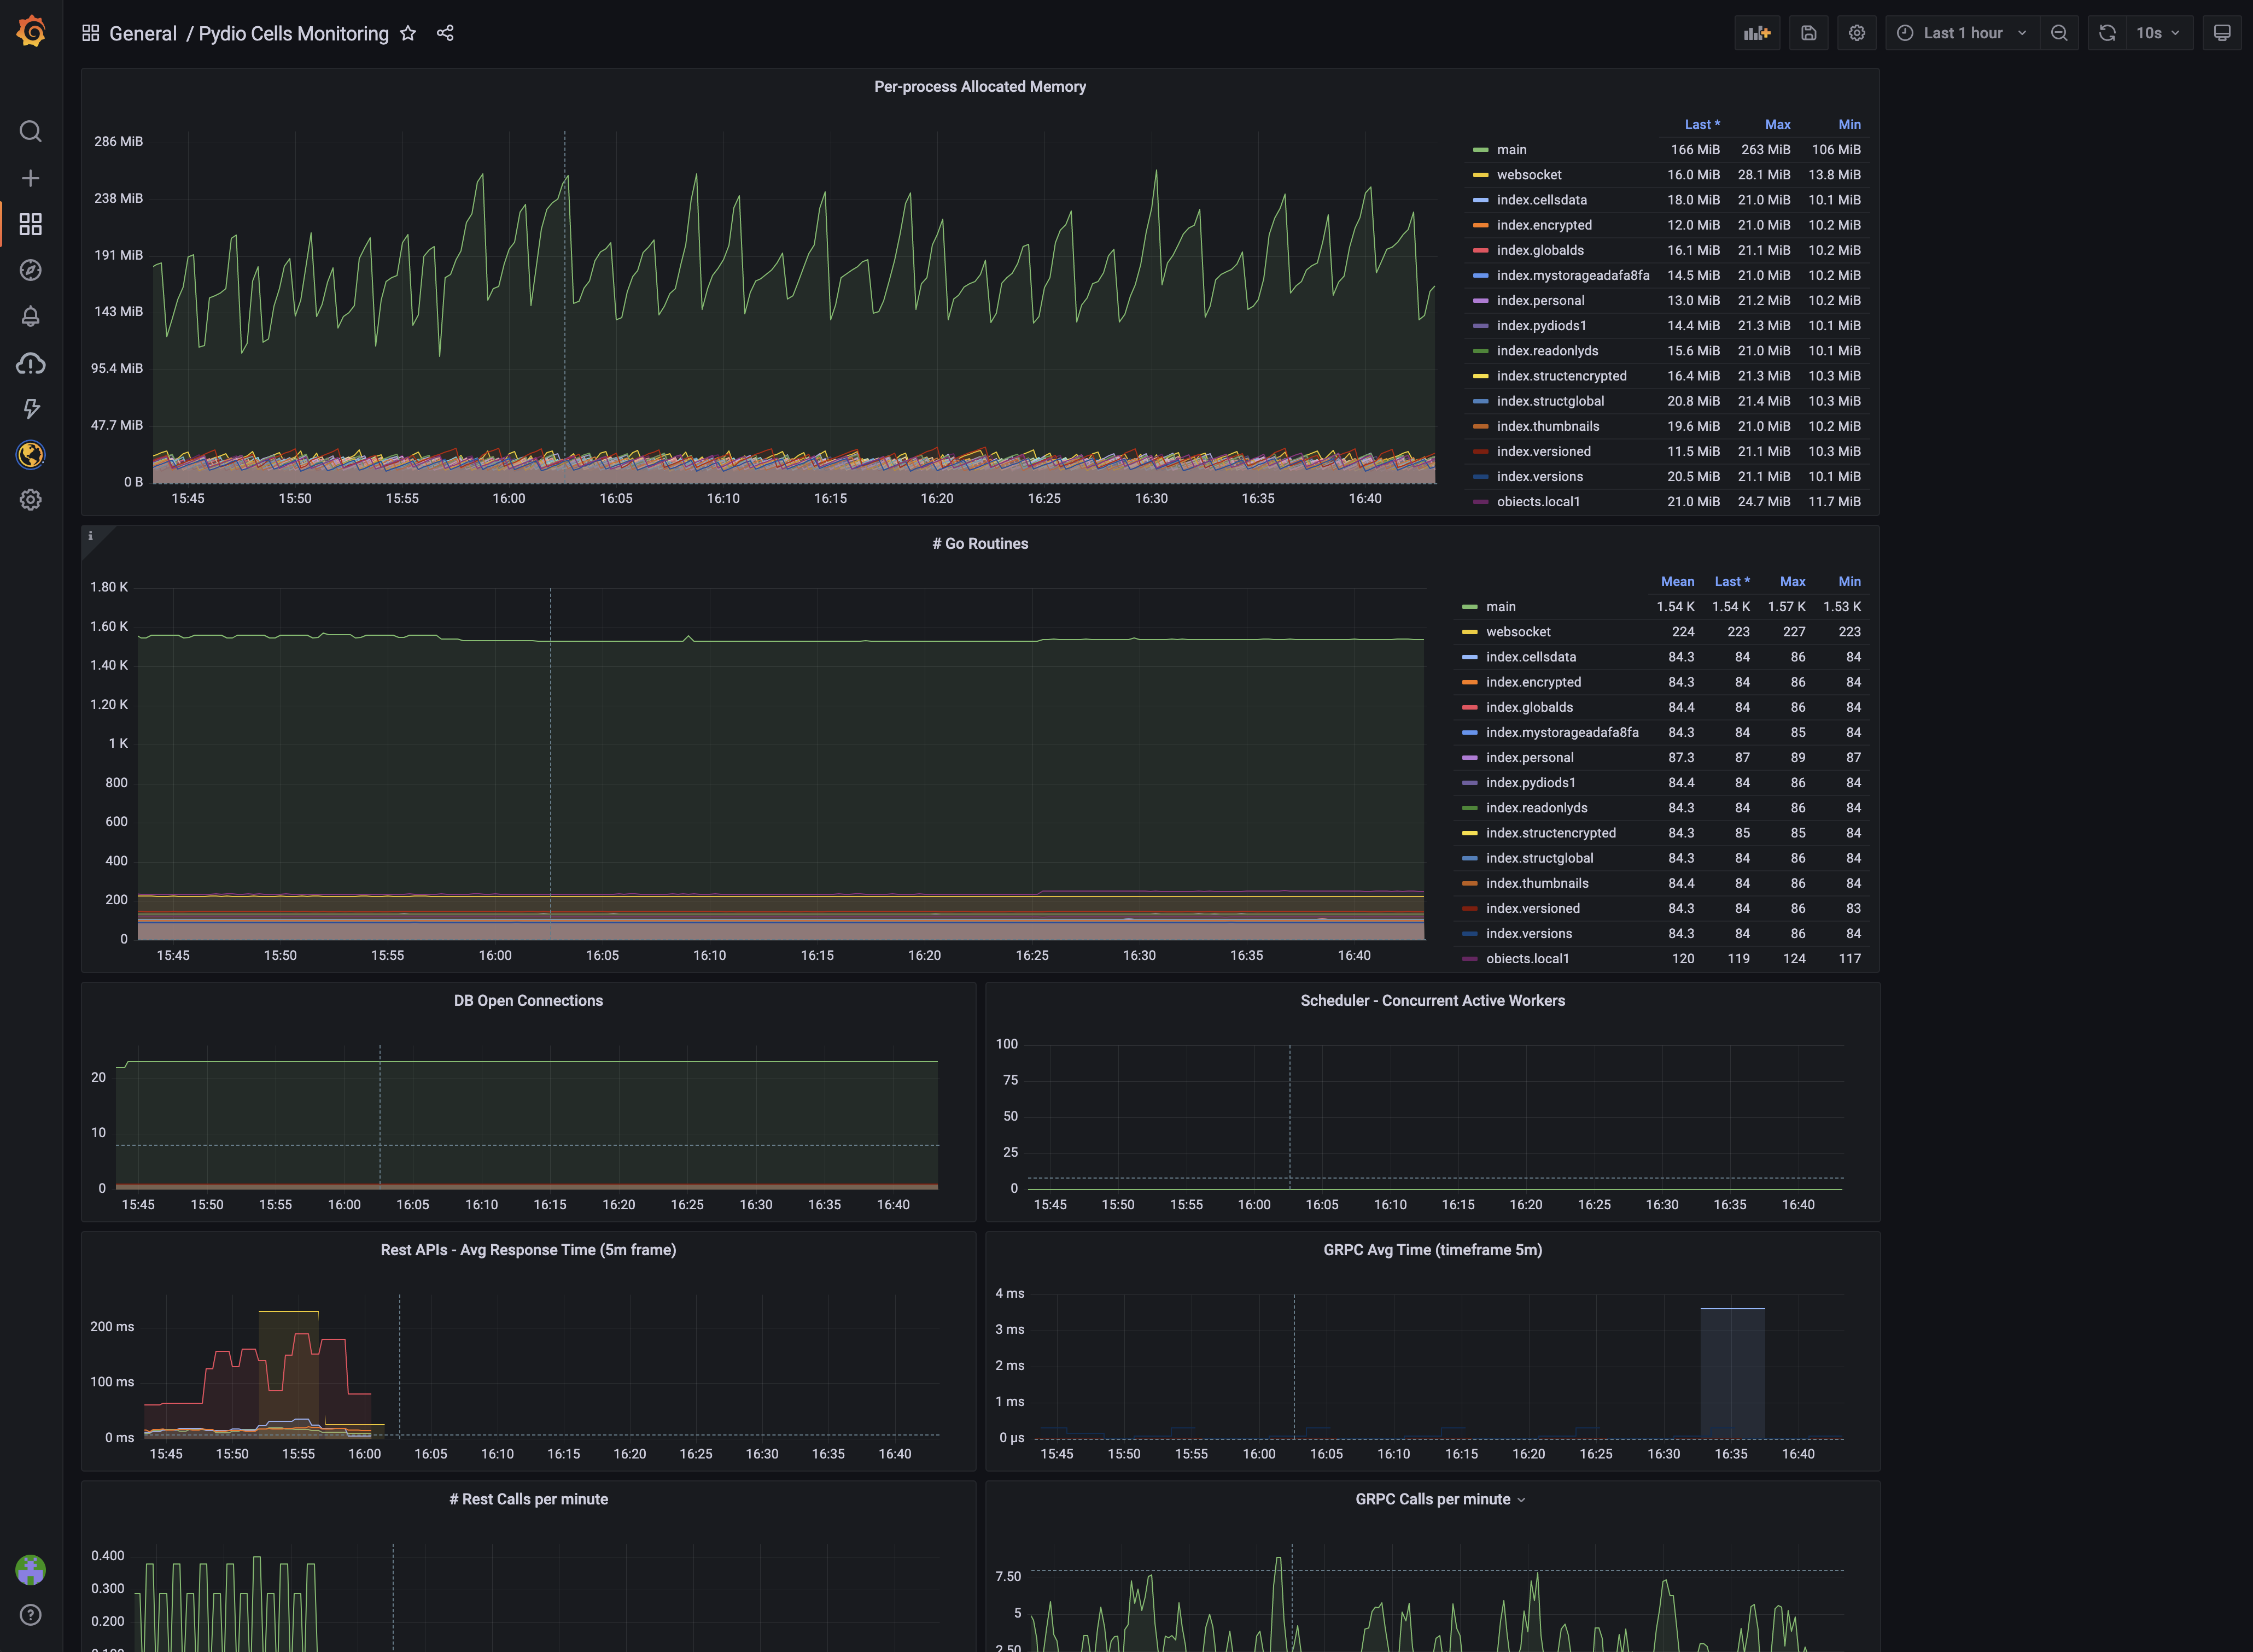
Task: Sort memory legend by Max column
Action: point(1778,125)
